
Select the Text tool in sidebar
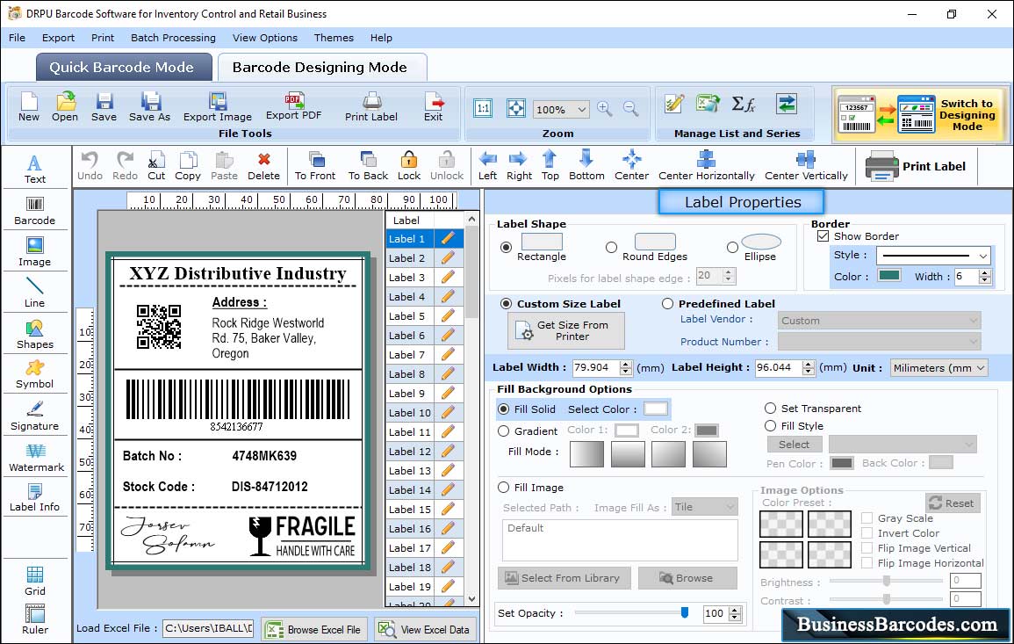(x=35, y=169)
